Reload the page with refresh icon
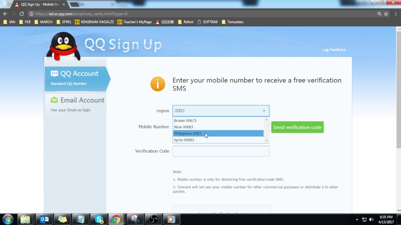 [22, 14]
